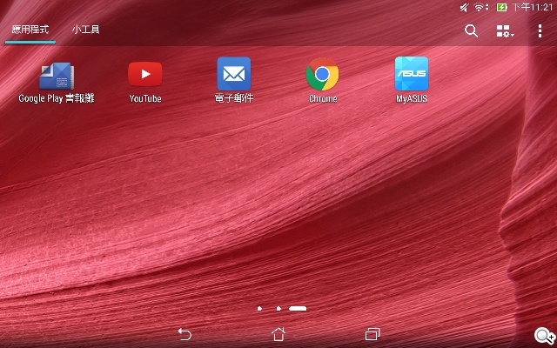The height and width of the screenshot is (348, 557).
Task: Switch to the 小工具 tab
Action: tap(85, 29)
